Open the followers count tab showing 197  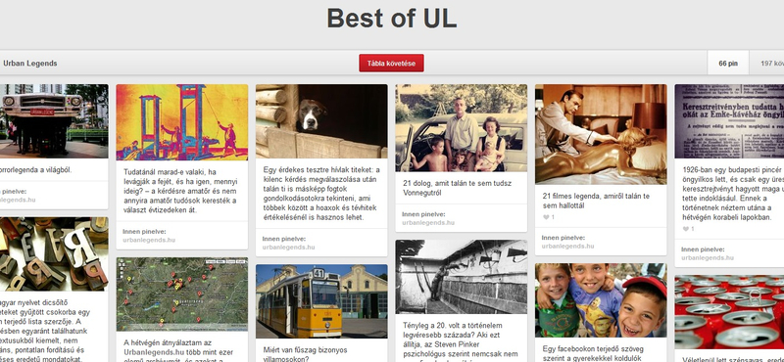click(766, 63)
